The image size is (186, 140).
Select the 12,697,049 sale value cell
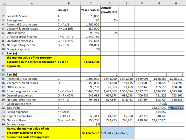159,108
